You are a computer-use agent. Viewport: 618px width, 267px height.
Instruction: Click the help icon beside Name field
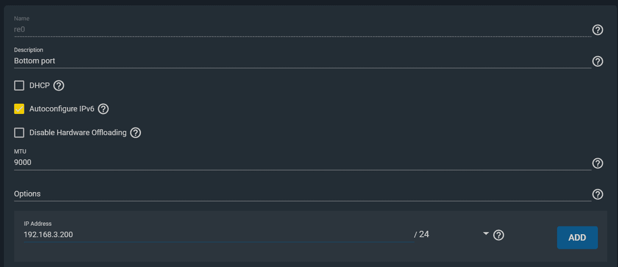coord(597,30)
